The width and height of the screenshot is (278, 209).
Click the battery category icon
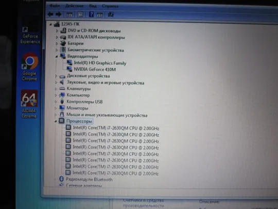click(x=63, y=43)
